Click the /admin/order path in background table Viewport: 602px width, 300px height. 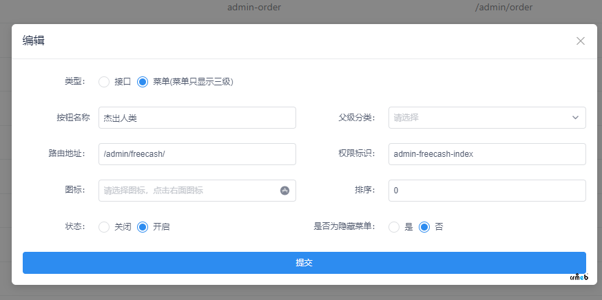click(504, 8)
